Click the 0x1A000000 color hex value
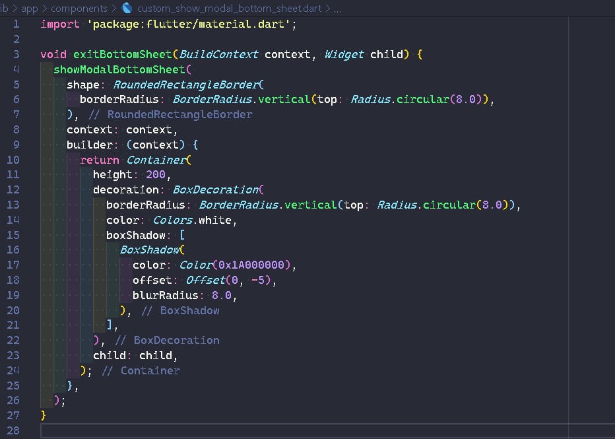The height and width of the screenshot is (439, 615). click(251, 265)
